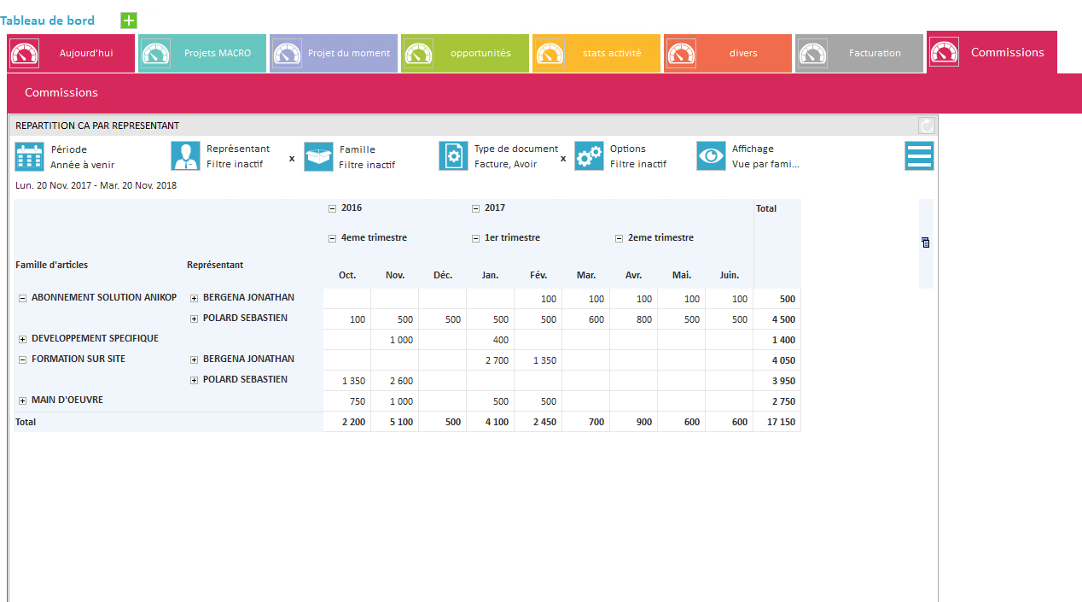Expand the DEVELOPPEMENT SPECIFIQUE row
The height and width of the screenshot is (602, 1082).
click(22, 339)
